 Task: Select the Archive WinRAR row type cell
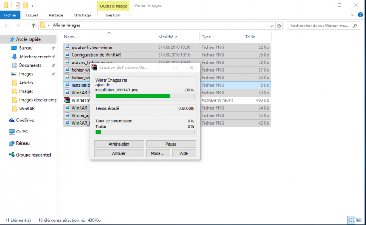[x=217, y=100]
